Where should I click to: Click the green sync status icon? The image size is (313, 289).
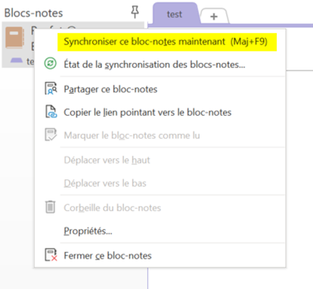click(51, 64)
